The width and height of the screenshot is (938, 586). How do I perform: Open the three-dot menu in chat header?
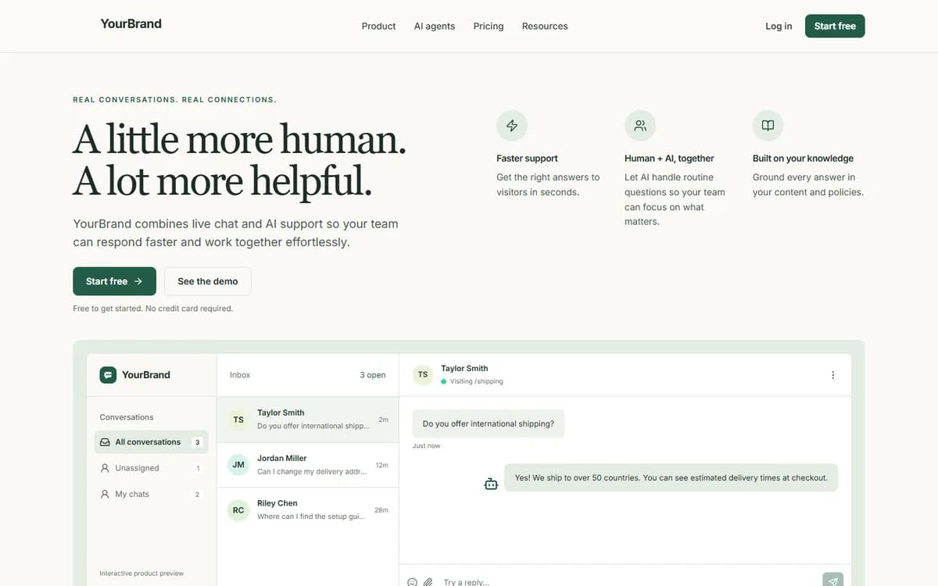point(832,375)
